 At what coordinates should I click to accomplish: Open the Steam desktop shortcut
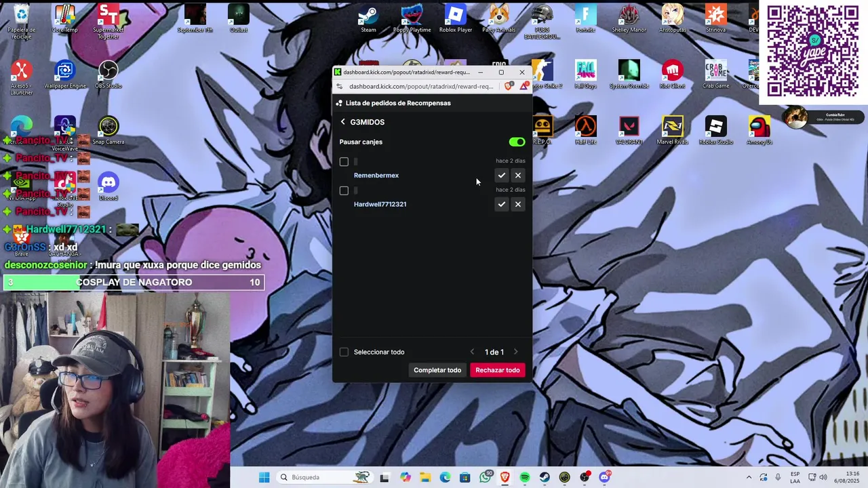[368, 18]
